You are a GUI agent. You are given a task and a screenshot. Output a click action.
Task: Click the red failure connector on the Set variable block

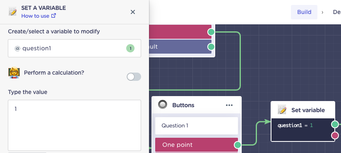coord(335,135)
